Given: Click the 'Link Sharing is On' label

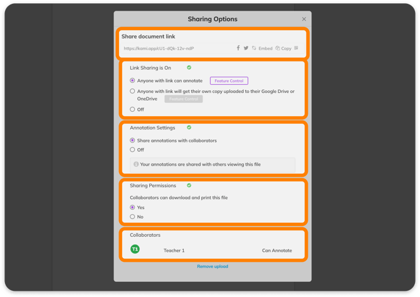Looking at the screenshot, I should (x=150, y=68).
